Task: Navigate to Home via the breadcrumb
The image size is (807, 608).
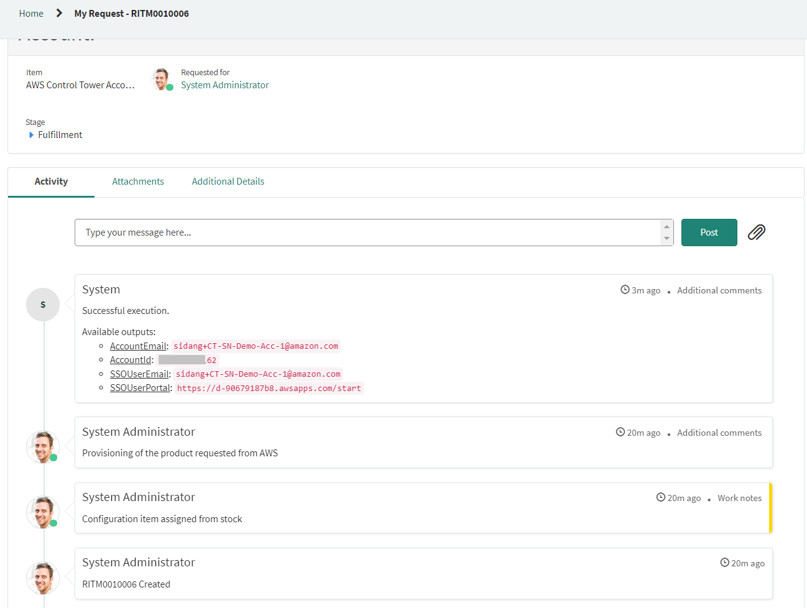Action: tap(31, 13)
